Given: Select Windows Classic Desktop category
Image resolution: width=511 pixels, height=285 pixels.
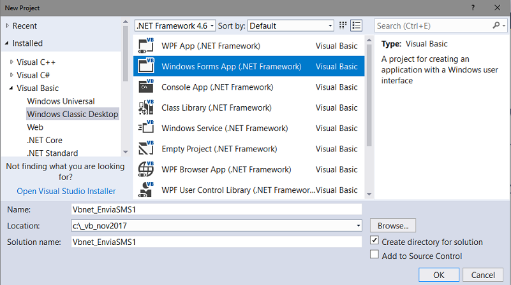Looking at the screenshot, I should [73, 114].
